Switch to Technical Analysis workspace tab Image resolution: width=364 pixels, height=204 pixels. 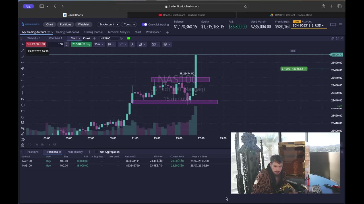(119, 32)
